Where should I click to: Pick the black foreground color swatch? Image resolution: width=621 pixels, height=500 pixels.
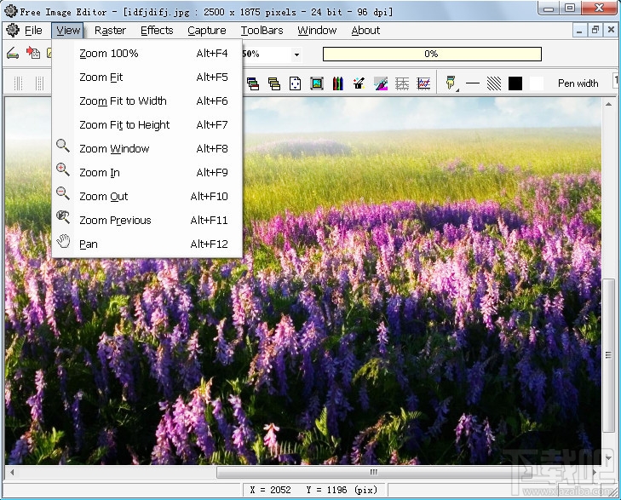point(515,83)
